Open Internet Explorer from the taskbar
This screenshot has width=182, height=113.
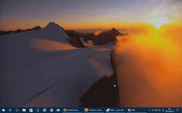tap(44, 110)
